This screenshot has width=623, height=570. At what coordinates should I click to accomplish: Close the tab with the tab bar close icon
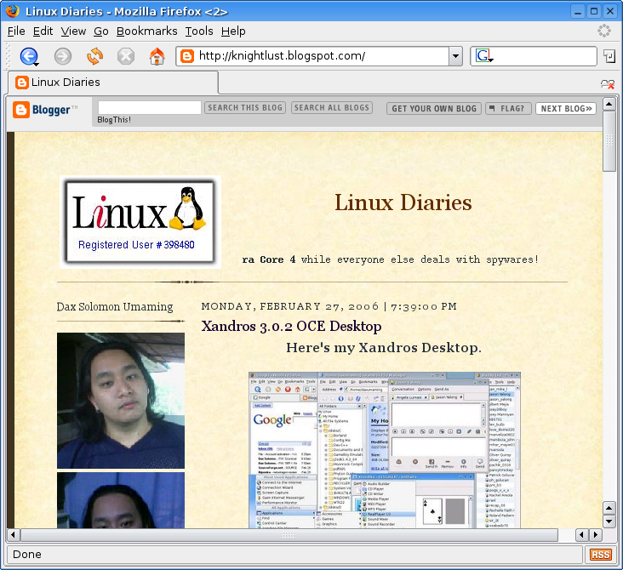(x=608, y=84)
